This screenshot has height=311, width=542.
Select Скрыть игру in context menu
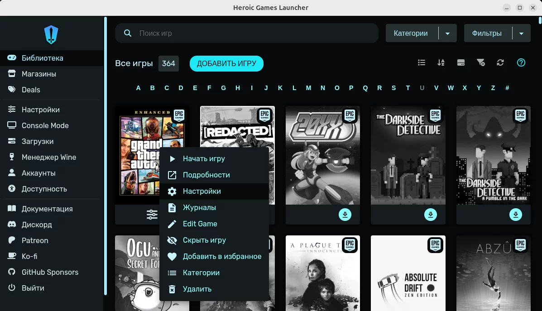pyautogui.click(x=214, y=240)
